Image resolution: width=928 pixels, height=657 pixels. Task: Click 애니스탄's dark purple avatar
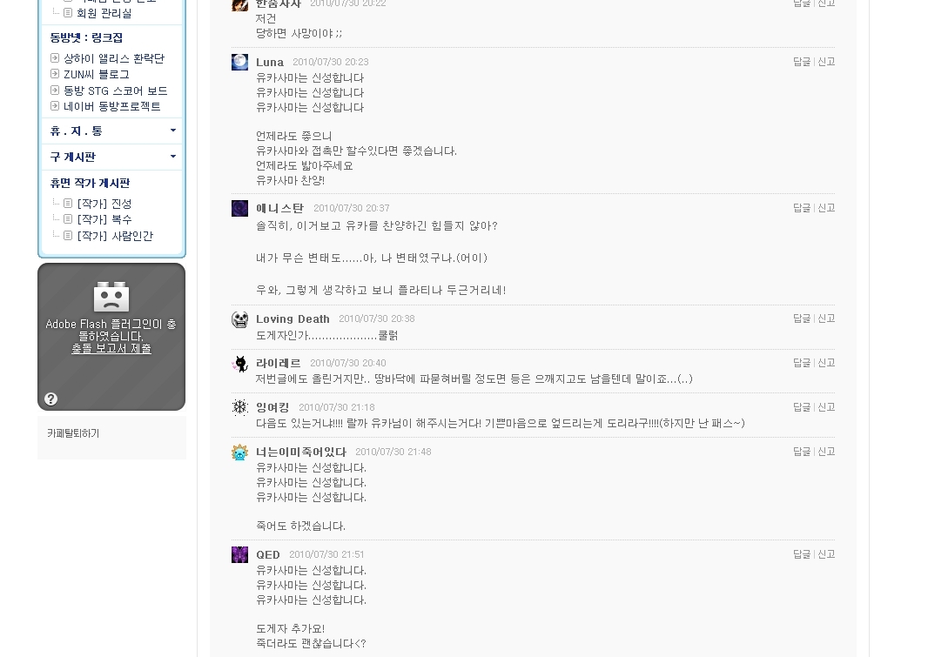click(x=239, y=208)
